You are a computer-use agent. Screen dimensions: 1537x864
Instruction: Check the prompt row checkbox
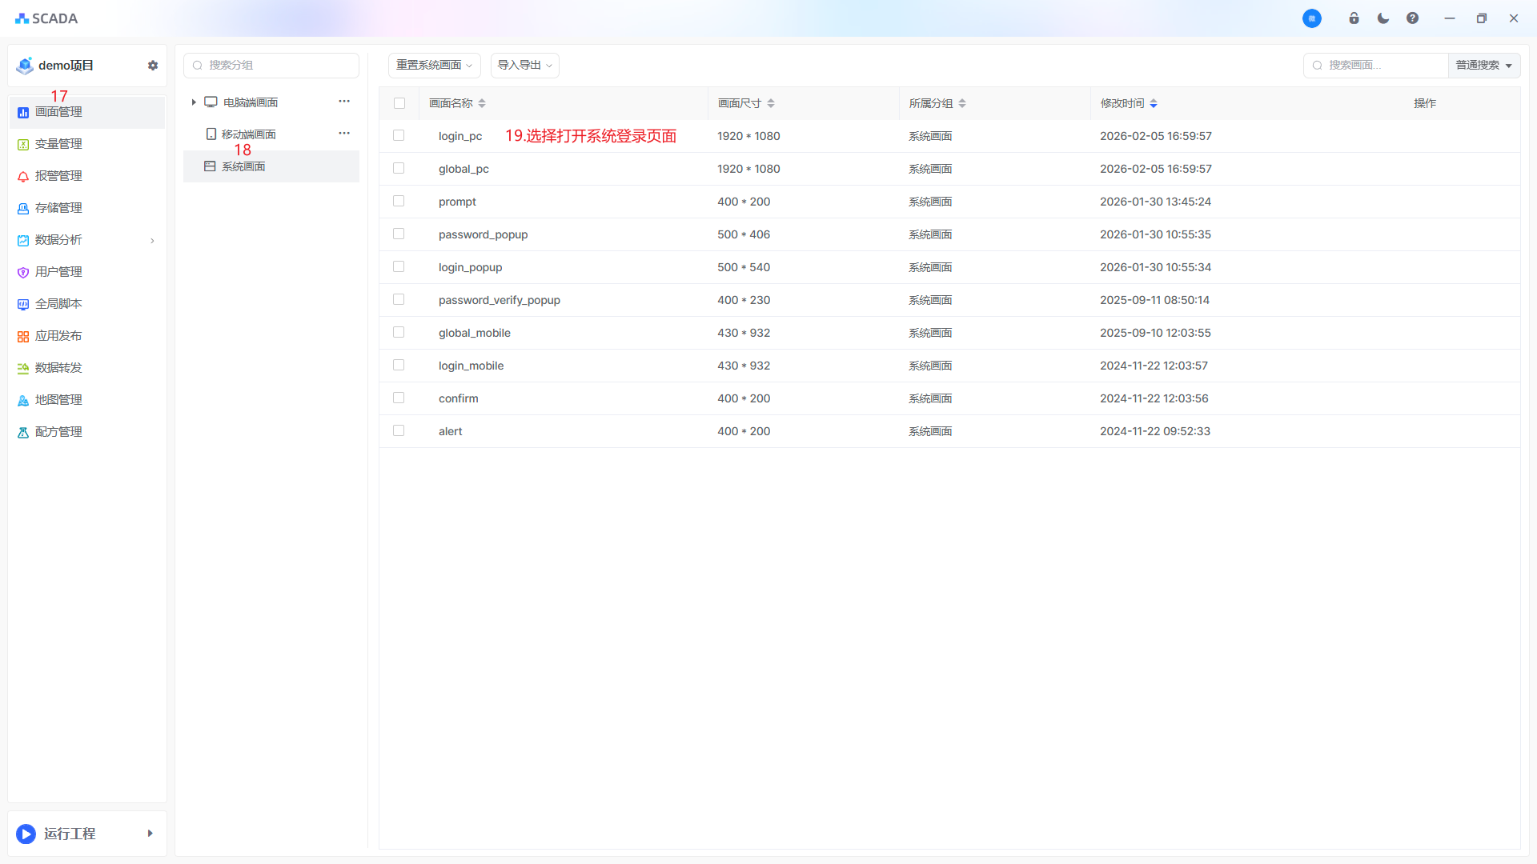[399, 202]
